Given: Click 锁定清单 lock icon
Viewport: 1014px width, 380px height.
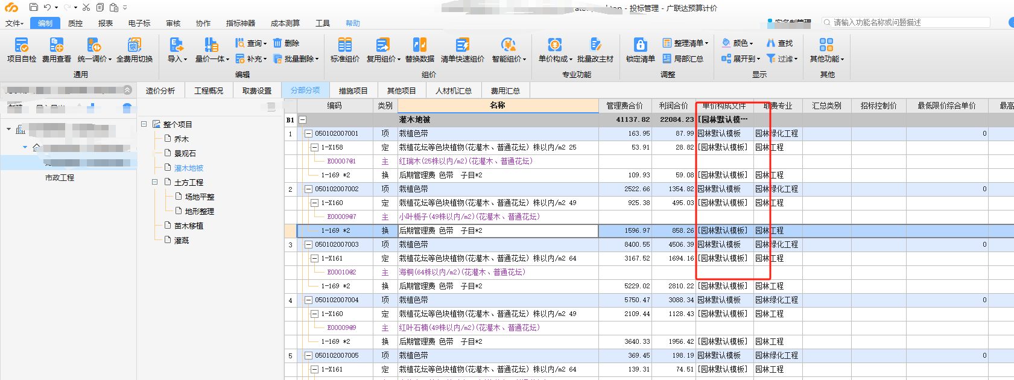Looking at the screenshot, I should [x=641, y=45].
